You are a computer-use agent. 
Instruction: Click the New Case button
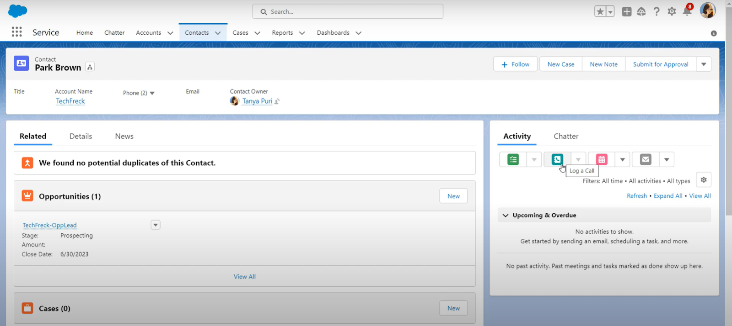pos(561,64)
